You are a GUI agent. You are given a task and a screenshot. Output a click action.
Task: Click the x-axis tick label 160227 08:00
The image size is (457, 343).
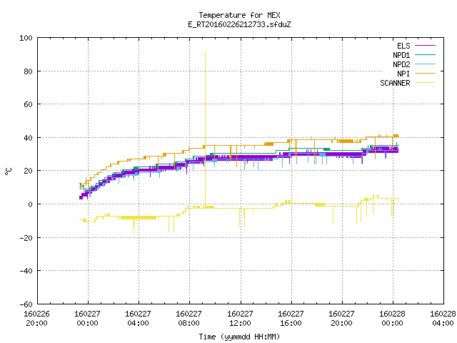[189, 319]
